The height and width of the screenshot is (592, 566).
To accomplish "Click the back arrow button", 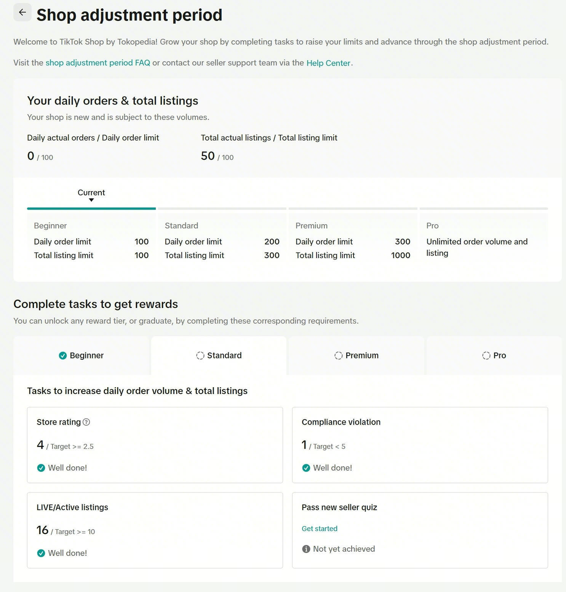I will coord(22,12).
